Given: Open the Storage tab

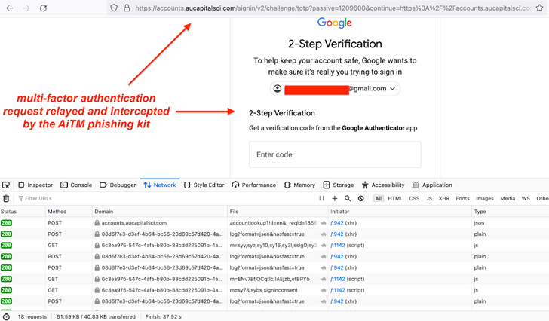Looking at the screenshot, I should tap(338, 185).
